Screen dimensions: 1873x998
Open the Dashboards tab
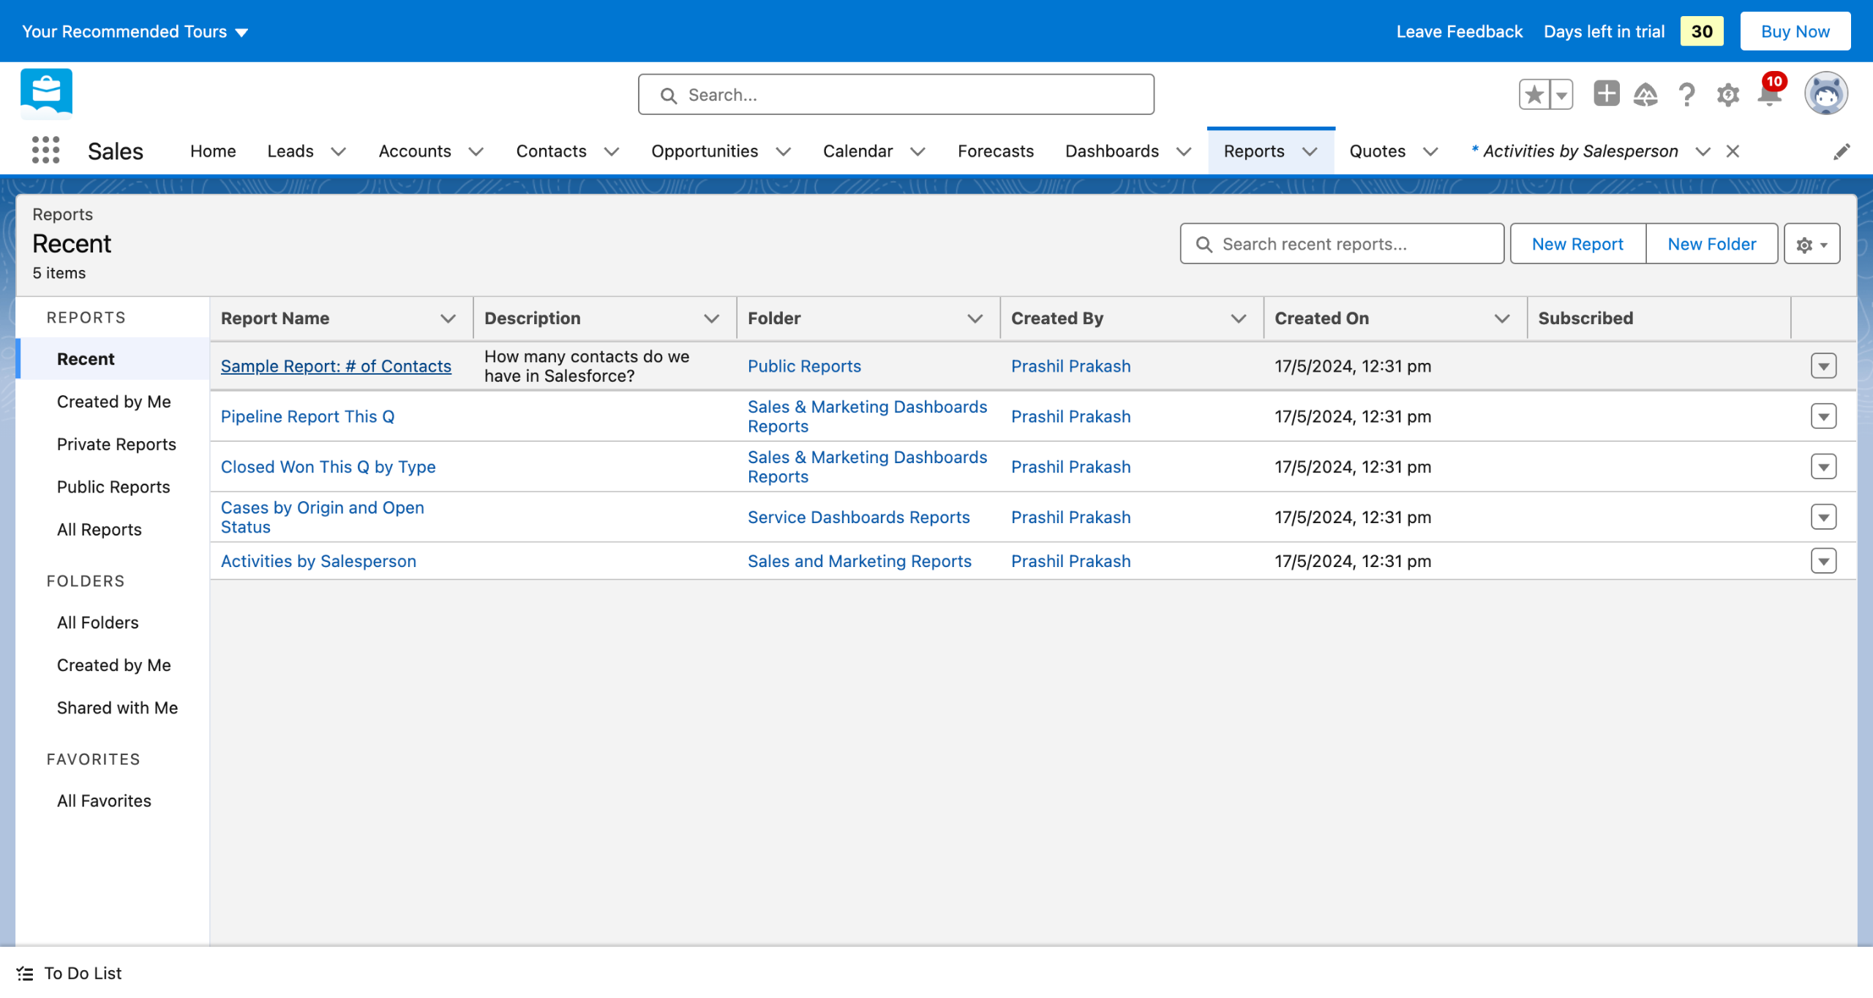tap(1111, 151)
